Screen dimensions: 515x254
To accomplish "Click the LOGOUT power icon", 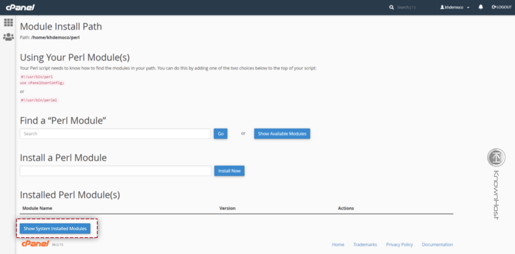I will (494, 7).
